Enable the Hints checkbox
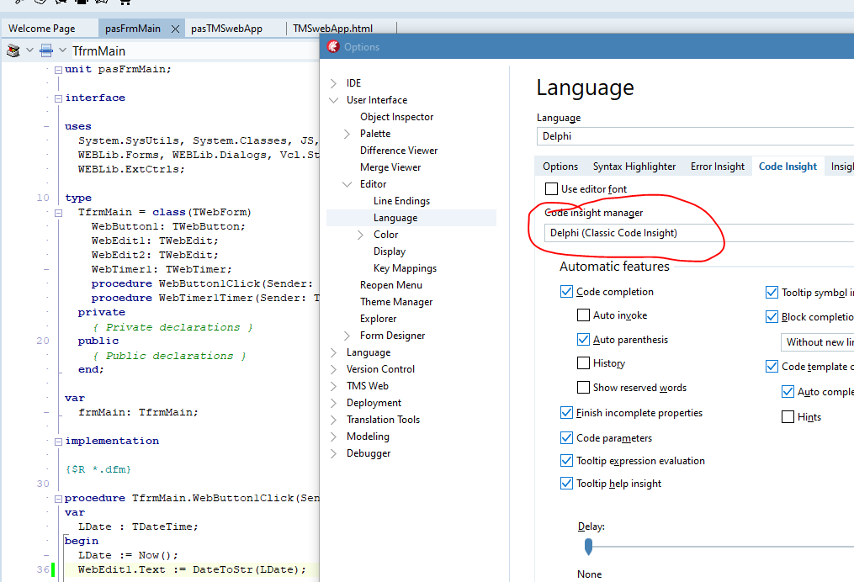This screenshot has width=854, height=582. [788, 417]
